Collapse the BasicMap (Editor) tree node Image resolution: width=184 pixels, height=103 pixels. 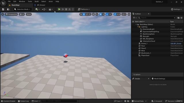click(x=136, y=25)
